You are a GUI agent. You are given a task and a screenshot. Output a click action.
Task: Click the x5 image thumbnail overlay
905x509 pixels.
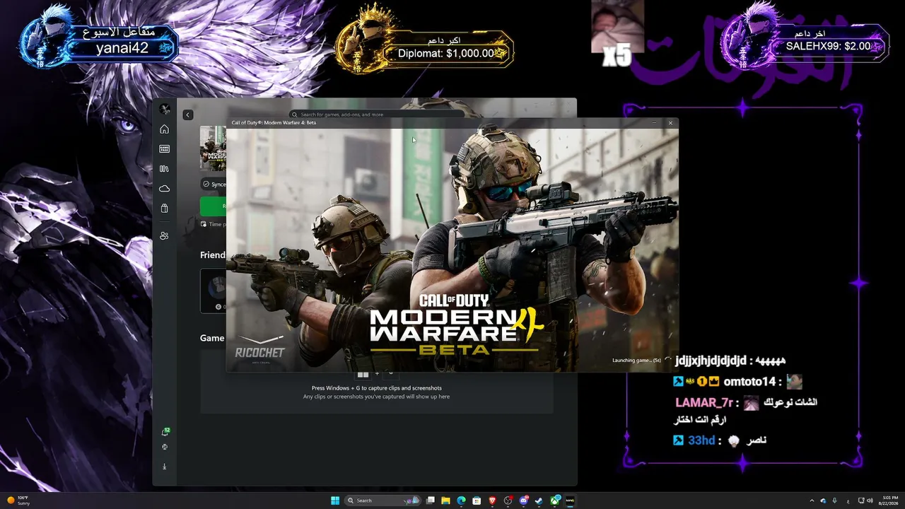coord(617,33)
